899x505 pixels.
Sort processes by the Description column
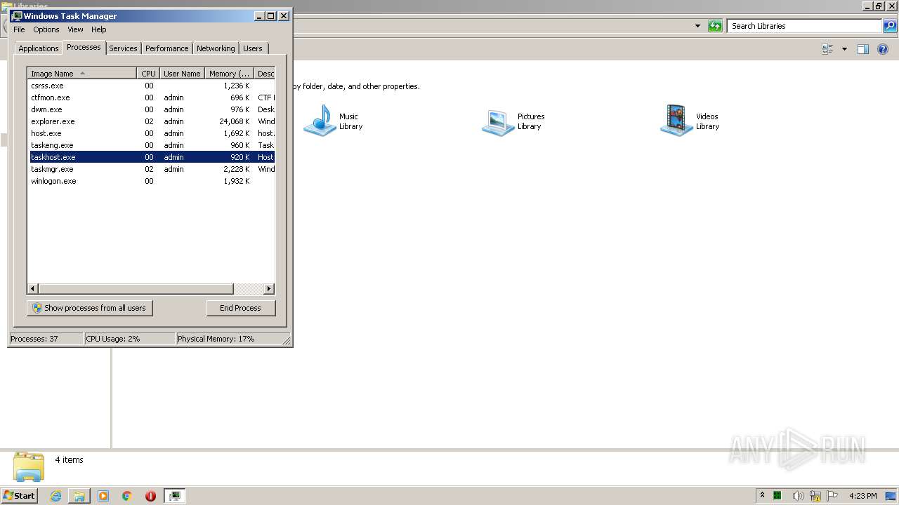tap(265, 74)
